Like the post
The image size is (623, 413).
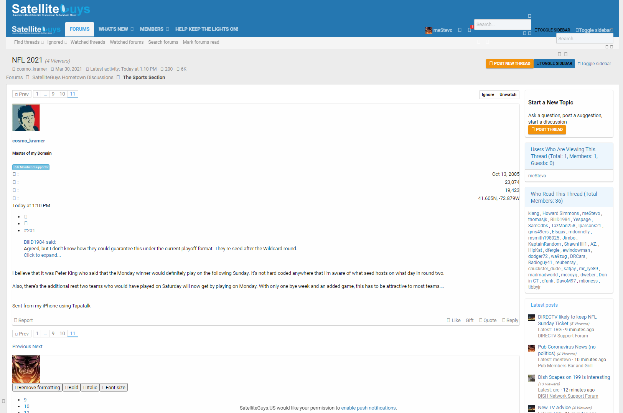pos(453,320)
